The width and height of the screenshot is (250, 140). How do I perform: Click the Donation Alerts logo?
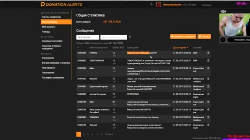click(62, 4)
